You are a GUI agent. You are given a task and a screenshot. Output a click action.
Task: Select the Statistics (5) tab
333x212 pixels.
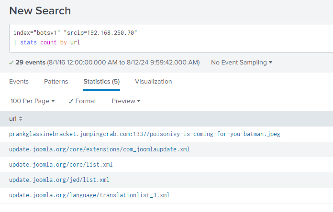pyautogui.click(x=101, y=82)
